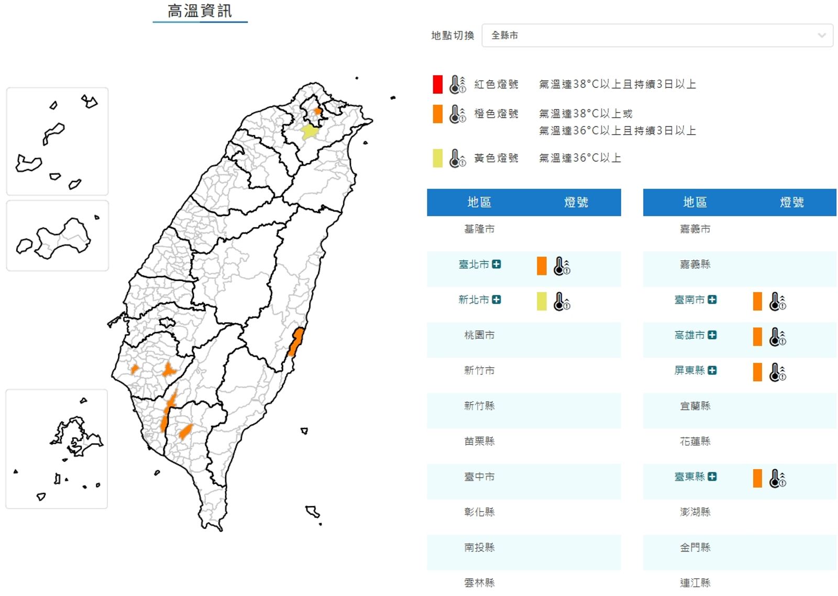
Task: Select the thermometer icon beside 新北市
Action: point(561,303)
